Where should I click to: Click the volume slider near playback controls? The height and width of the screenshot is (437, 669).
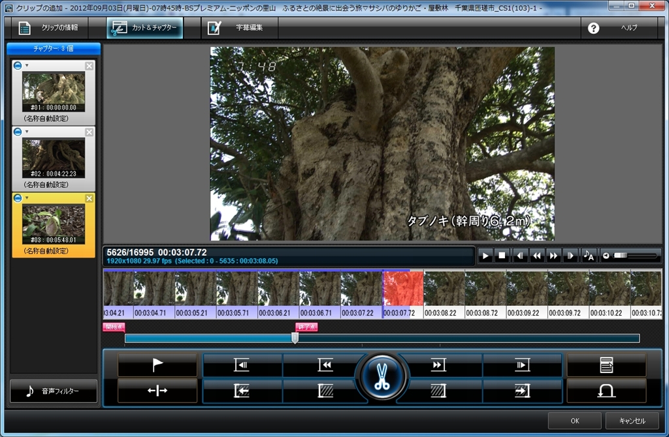635,256
